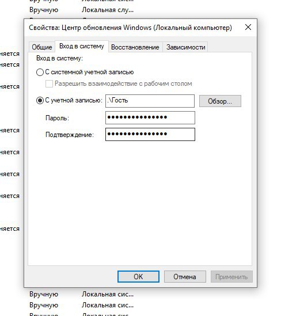Click the Пароль password field

click(150, 117)
